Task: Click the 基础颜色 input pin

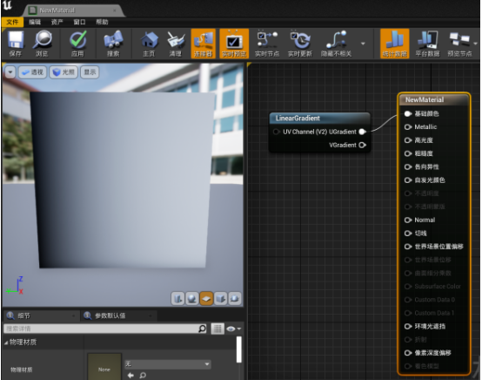Action: [407, 113]
